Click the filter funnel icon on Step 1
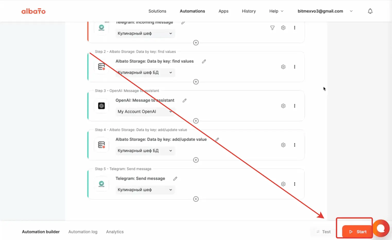The height and width of the screenshot is (240, 392). tap(272, 28)
